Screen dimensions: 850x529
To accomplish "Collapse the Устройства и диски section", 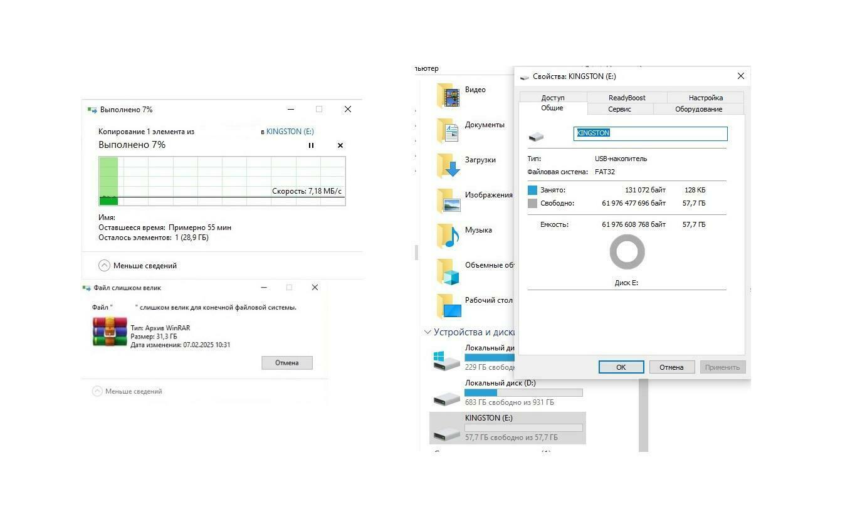I will point(428,332).
